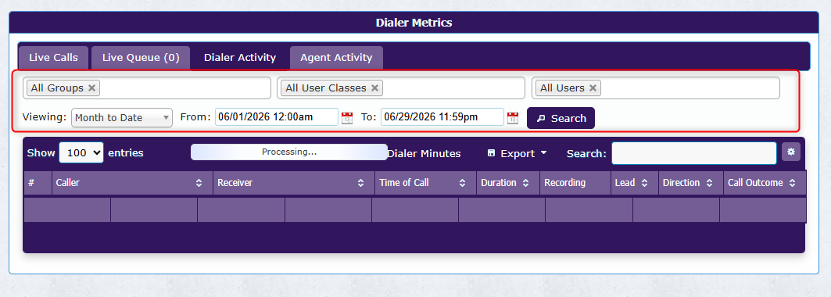
Task: Click inside the user classes filter field
Action: [x=401, y=88]
